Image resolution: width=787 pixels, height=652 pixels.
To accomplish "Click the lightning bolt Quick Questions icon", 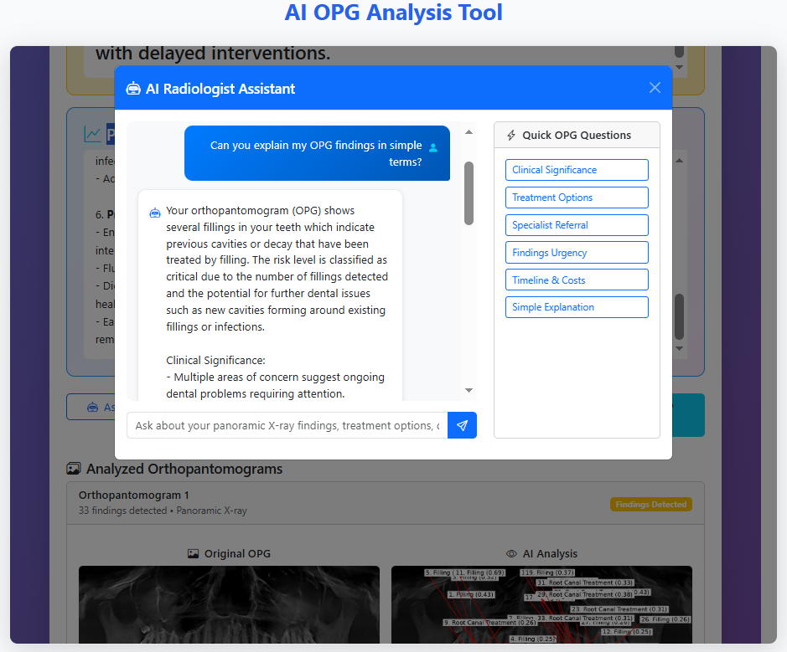I will [x=511, y=136].
